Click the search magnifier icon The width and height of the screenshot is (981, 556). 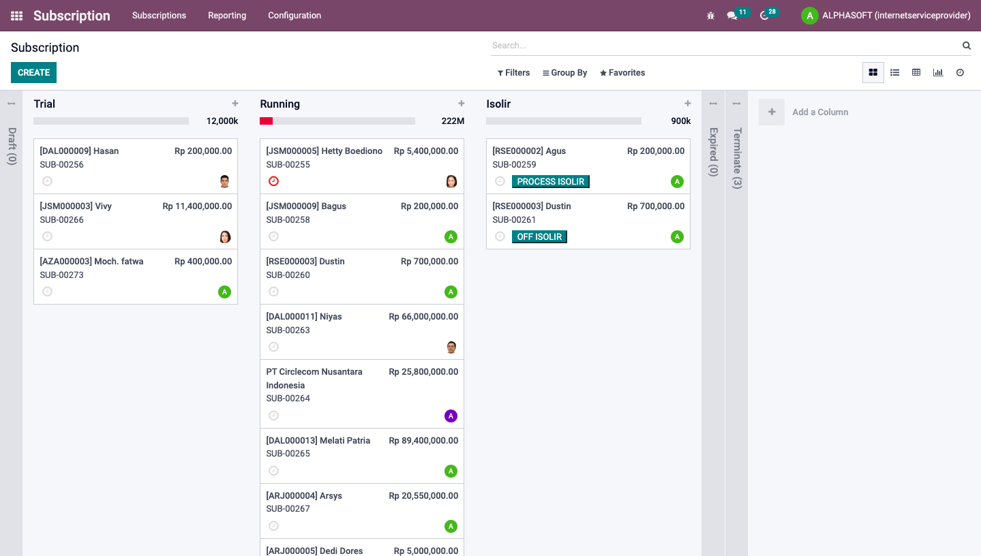point(966,46)
